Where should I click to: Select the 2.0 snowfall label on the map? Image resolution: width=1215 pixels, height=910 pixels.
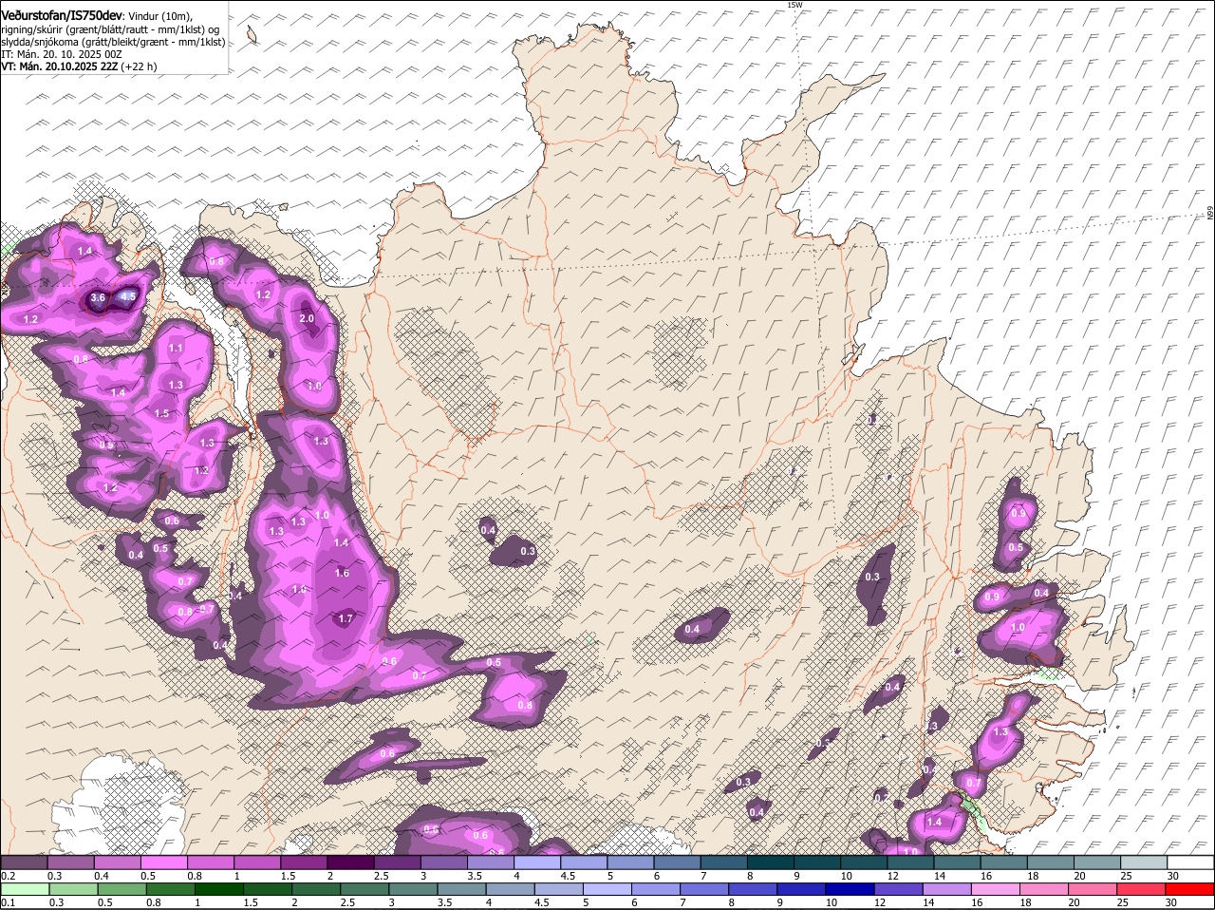[x=307, y=319]
